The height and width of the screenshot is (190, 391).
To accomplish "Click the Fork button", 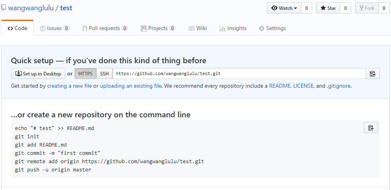I will (367, 8).
